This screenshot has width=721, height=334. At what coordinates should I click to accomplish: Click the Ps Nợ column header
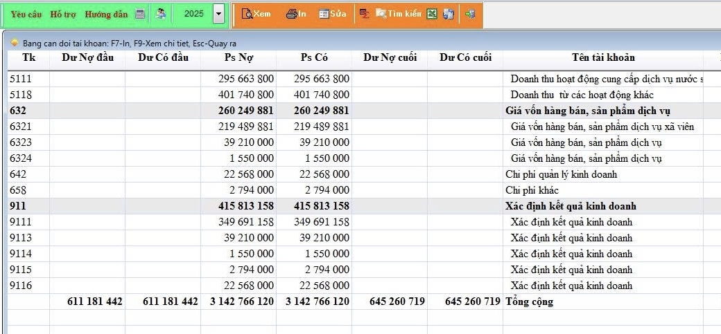coord(238,57)
